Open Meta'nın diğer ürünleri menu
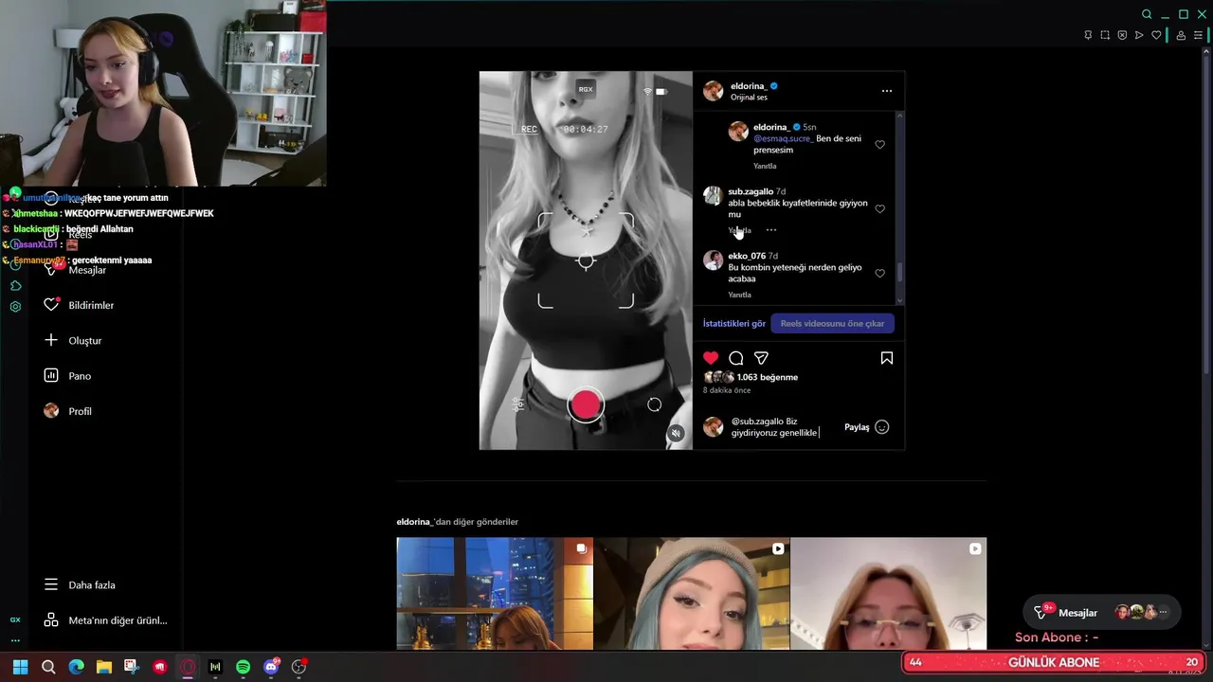The image size is (1213, 682). [x=105, y=620]
